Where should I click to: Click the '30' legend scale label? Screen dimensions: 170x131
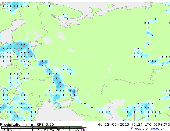coord(58,130)
